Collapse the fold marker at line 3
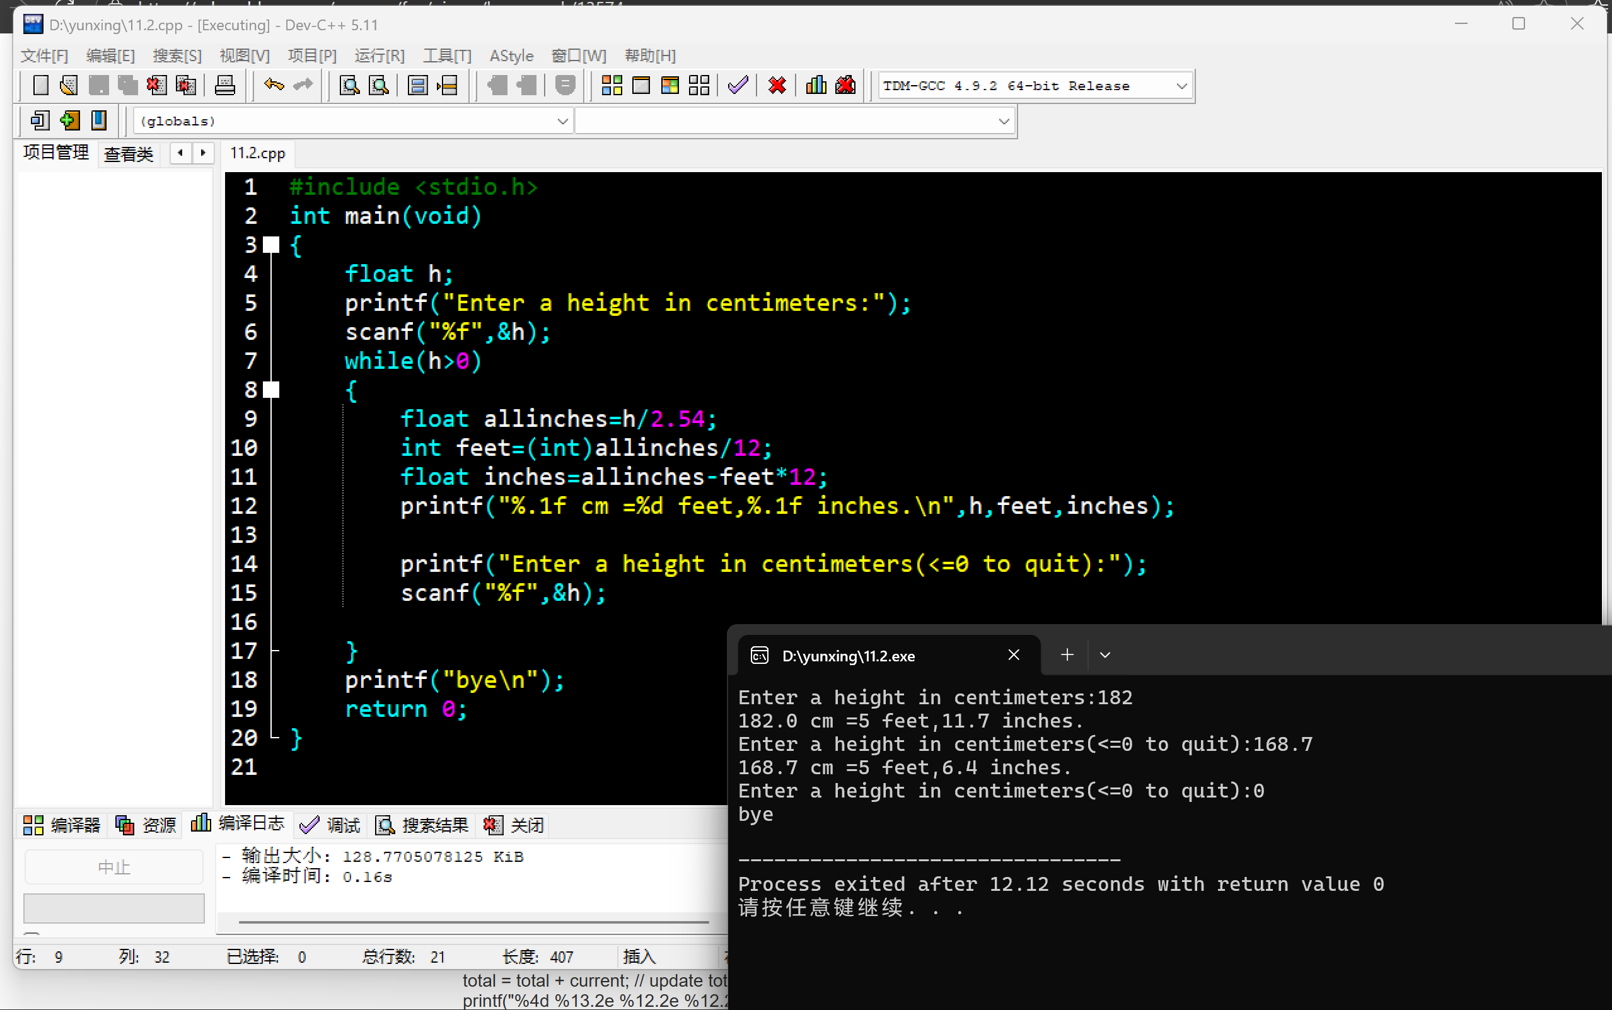The image size is (1612, 1010). 271,245
